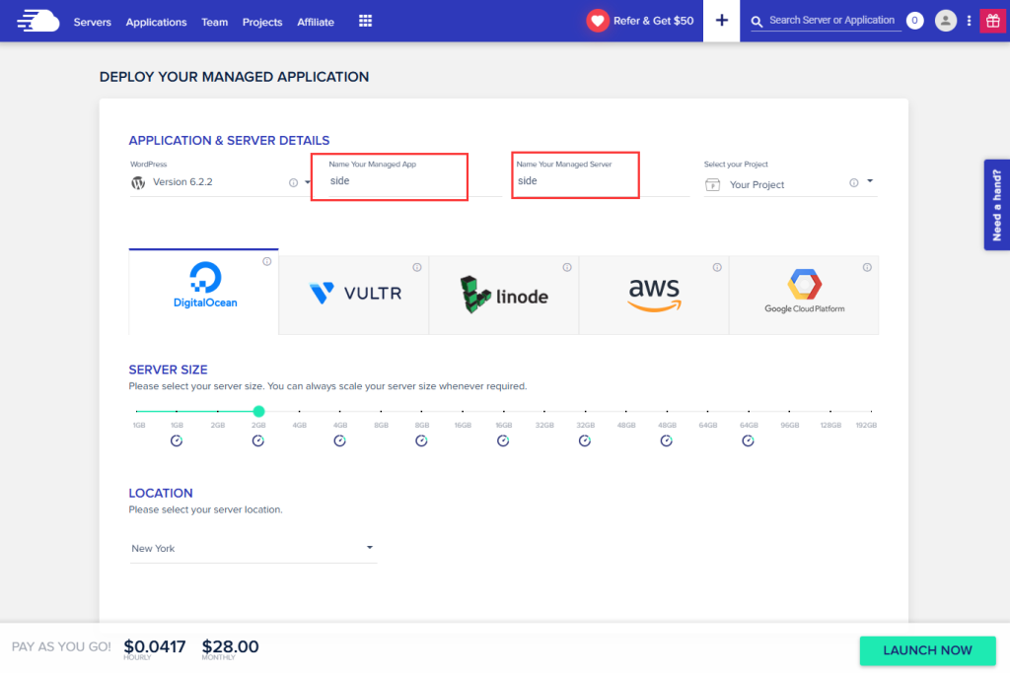Open the New York location dropdown
Image resolution: width=1010 pixels, height=673 pixels.
click(253, 548)
